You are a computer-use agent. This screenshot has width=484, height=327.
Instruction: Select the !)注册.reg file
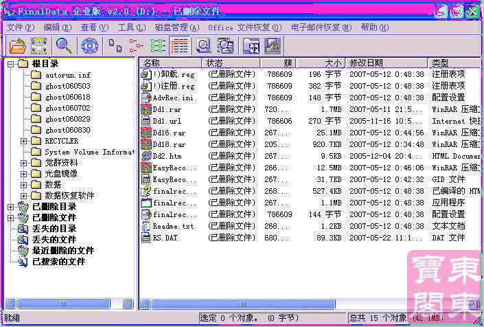174,86
